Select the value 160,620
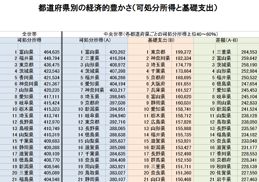 click(183, 96)
